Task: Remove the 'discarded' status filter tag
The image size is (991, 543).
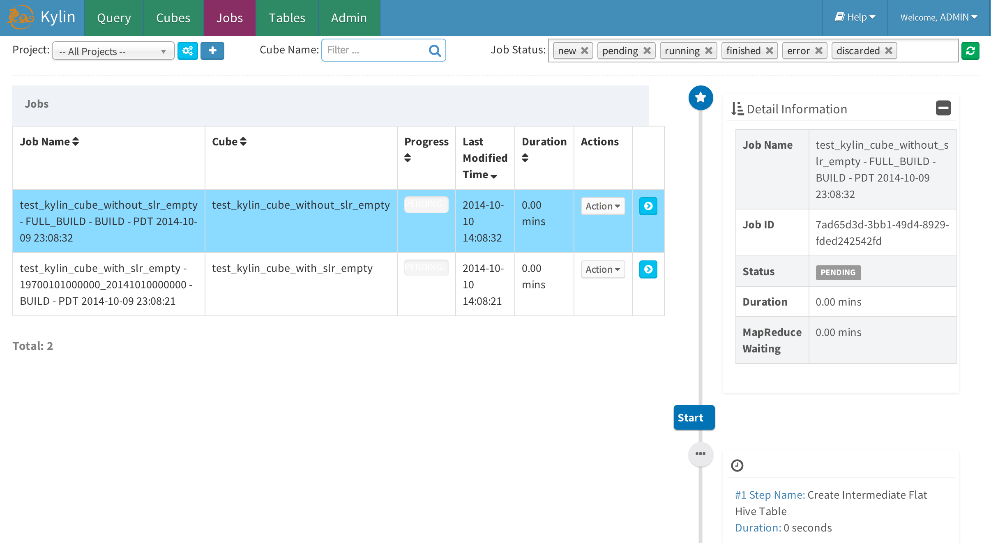Action: point(889,51)
